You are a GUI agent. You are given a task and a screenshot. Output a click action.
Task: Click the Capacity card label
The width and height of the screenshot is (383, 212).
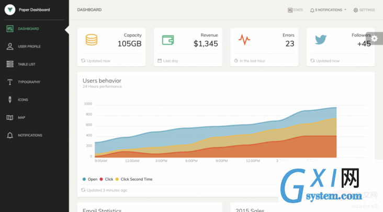pos(132,35)
